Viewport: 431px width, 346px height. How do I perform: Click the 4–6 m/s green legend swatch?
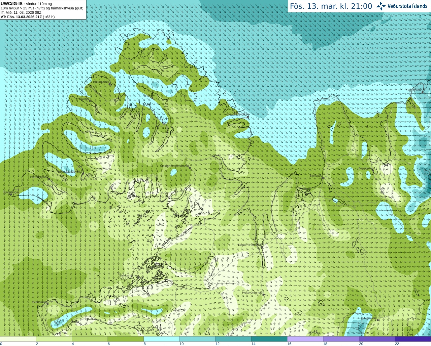[90, 339]
